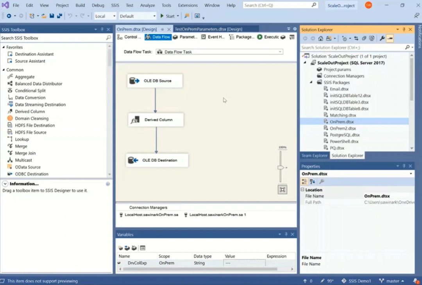
Task: Open the Debug menu
Action: click(x=98, y=5)
